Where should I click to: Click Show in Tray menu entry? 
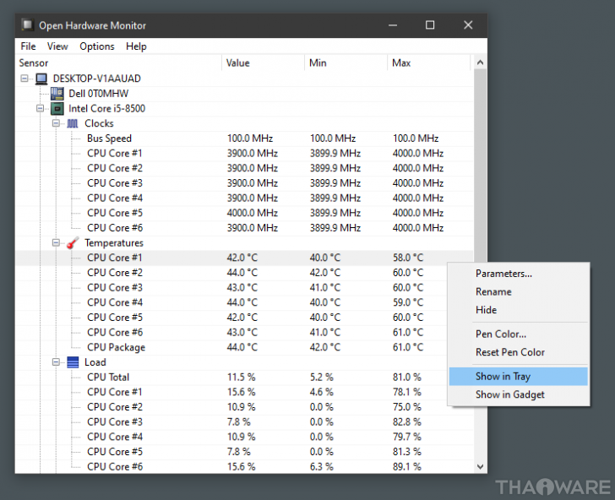click(518, 377)
